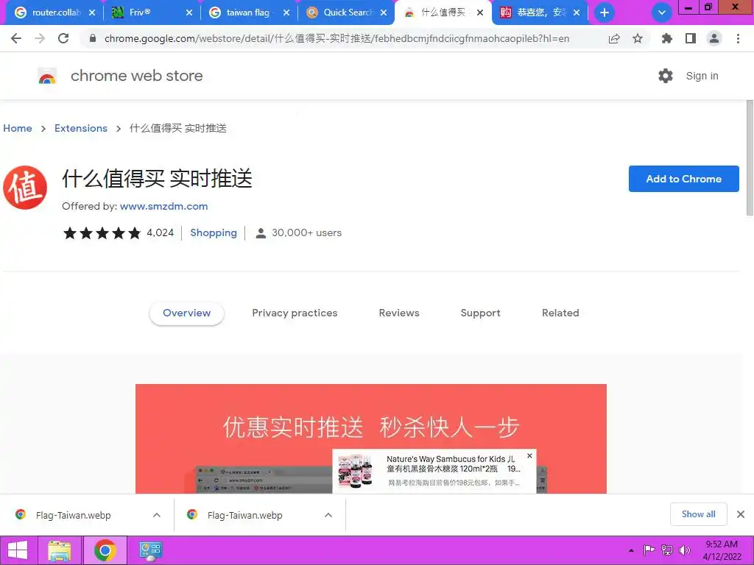Screen dimensions: 754x565
Task: Close the Quick Search tab
Action: tap(383, 13)
